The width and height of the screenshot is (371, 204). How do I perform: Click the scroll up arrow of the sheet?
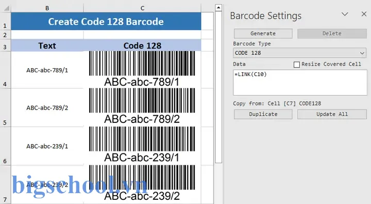click(218, 8)
